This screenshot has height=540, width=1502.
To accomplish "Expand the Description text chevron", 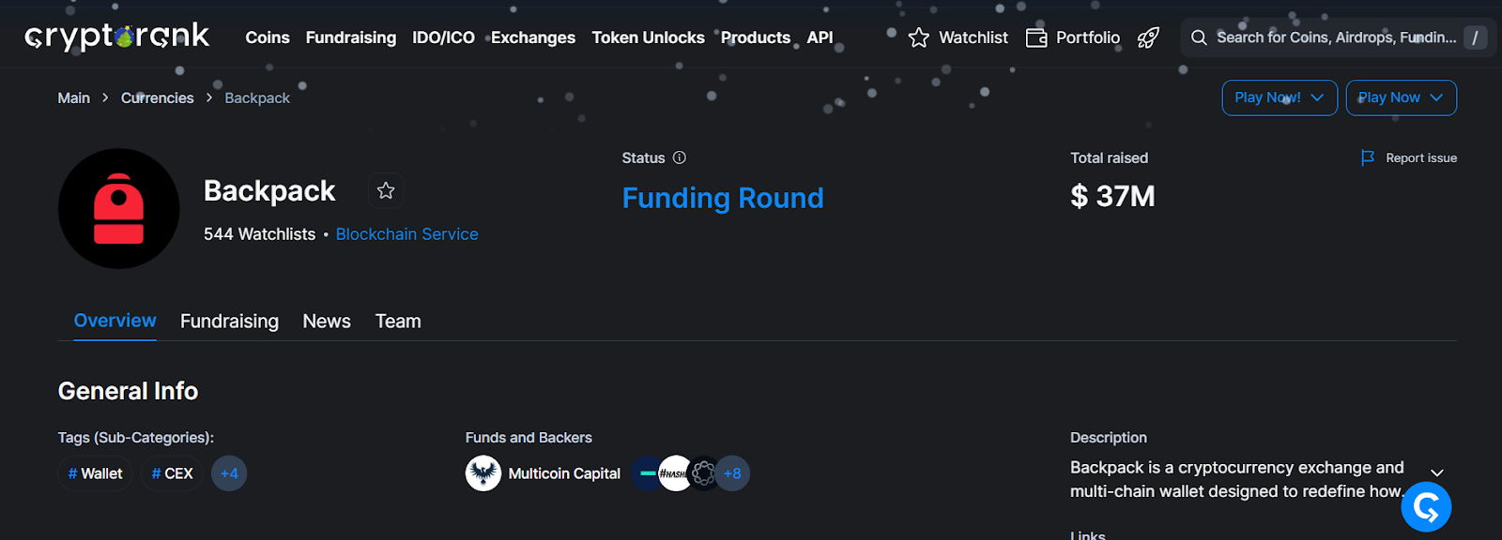I will coord(1436,472).
